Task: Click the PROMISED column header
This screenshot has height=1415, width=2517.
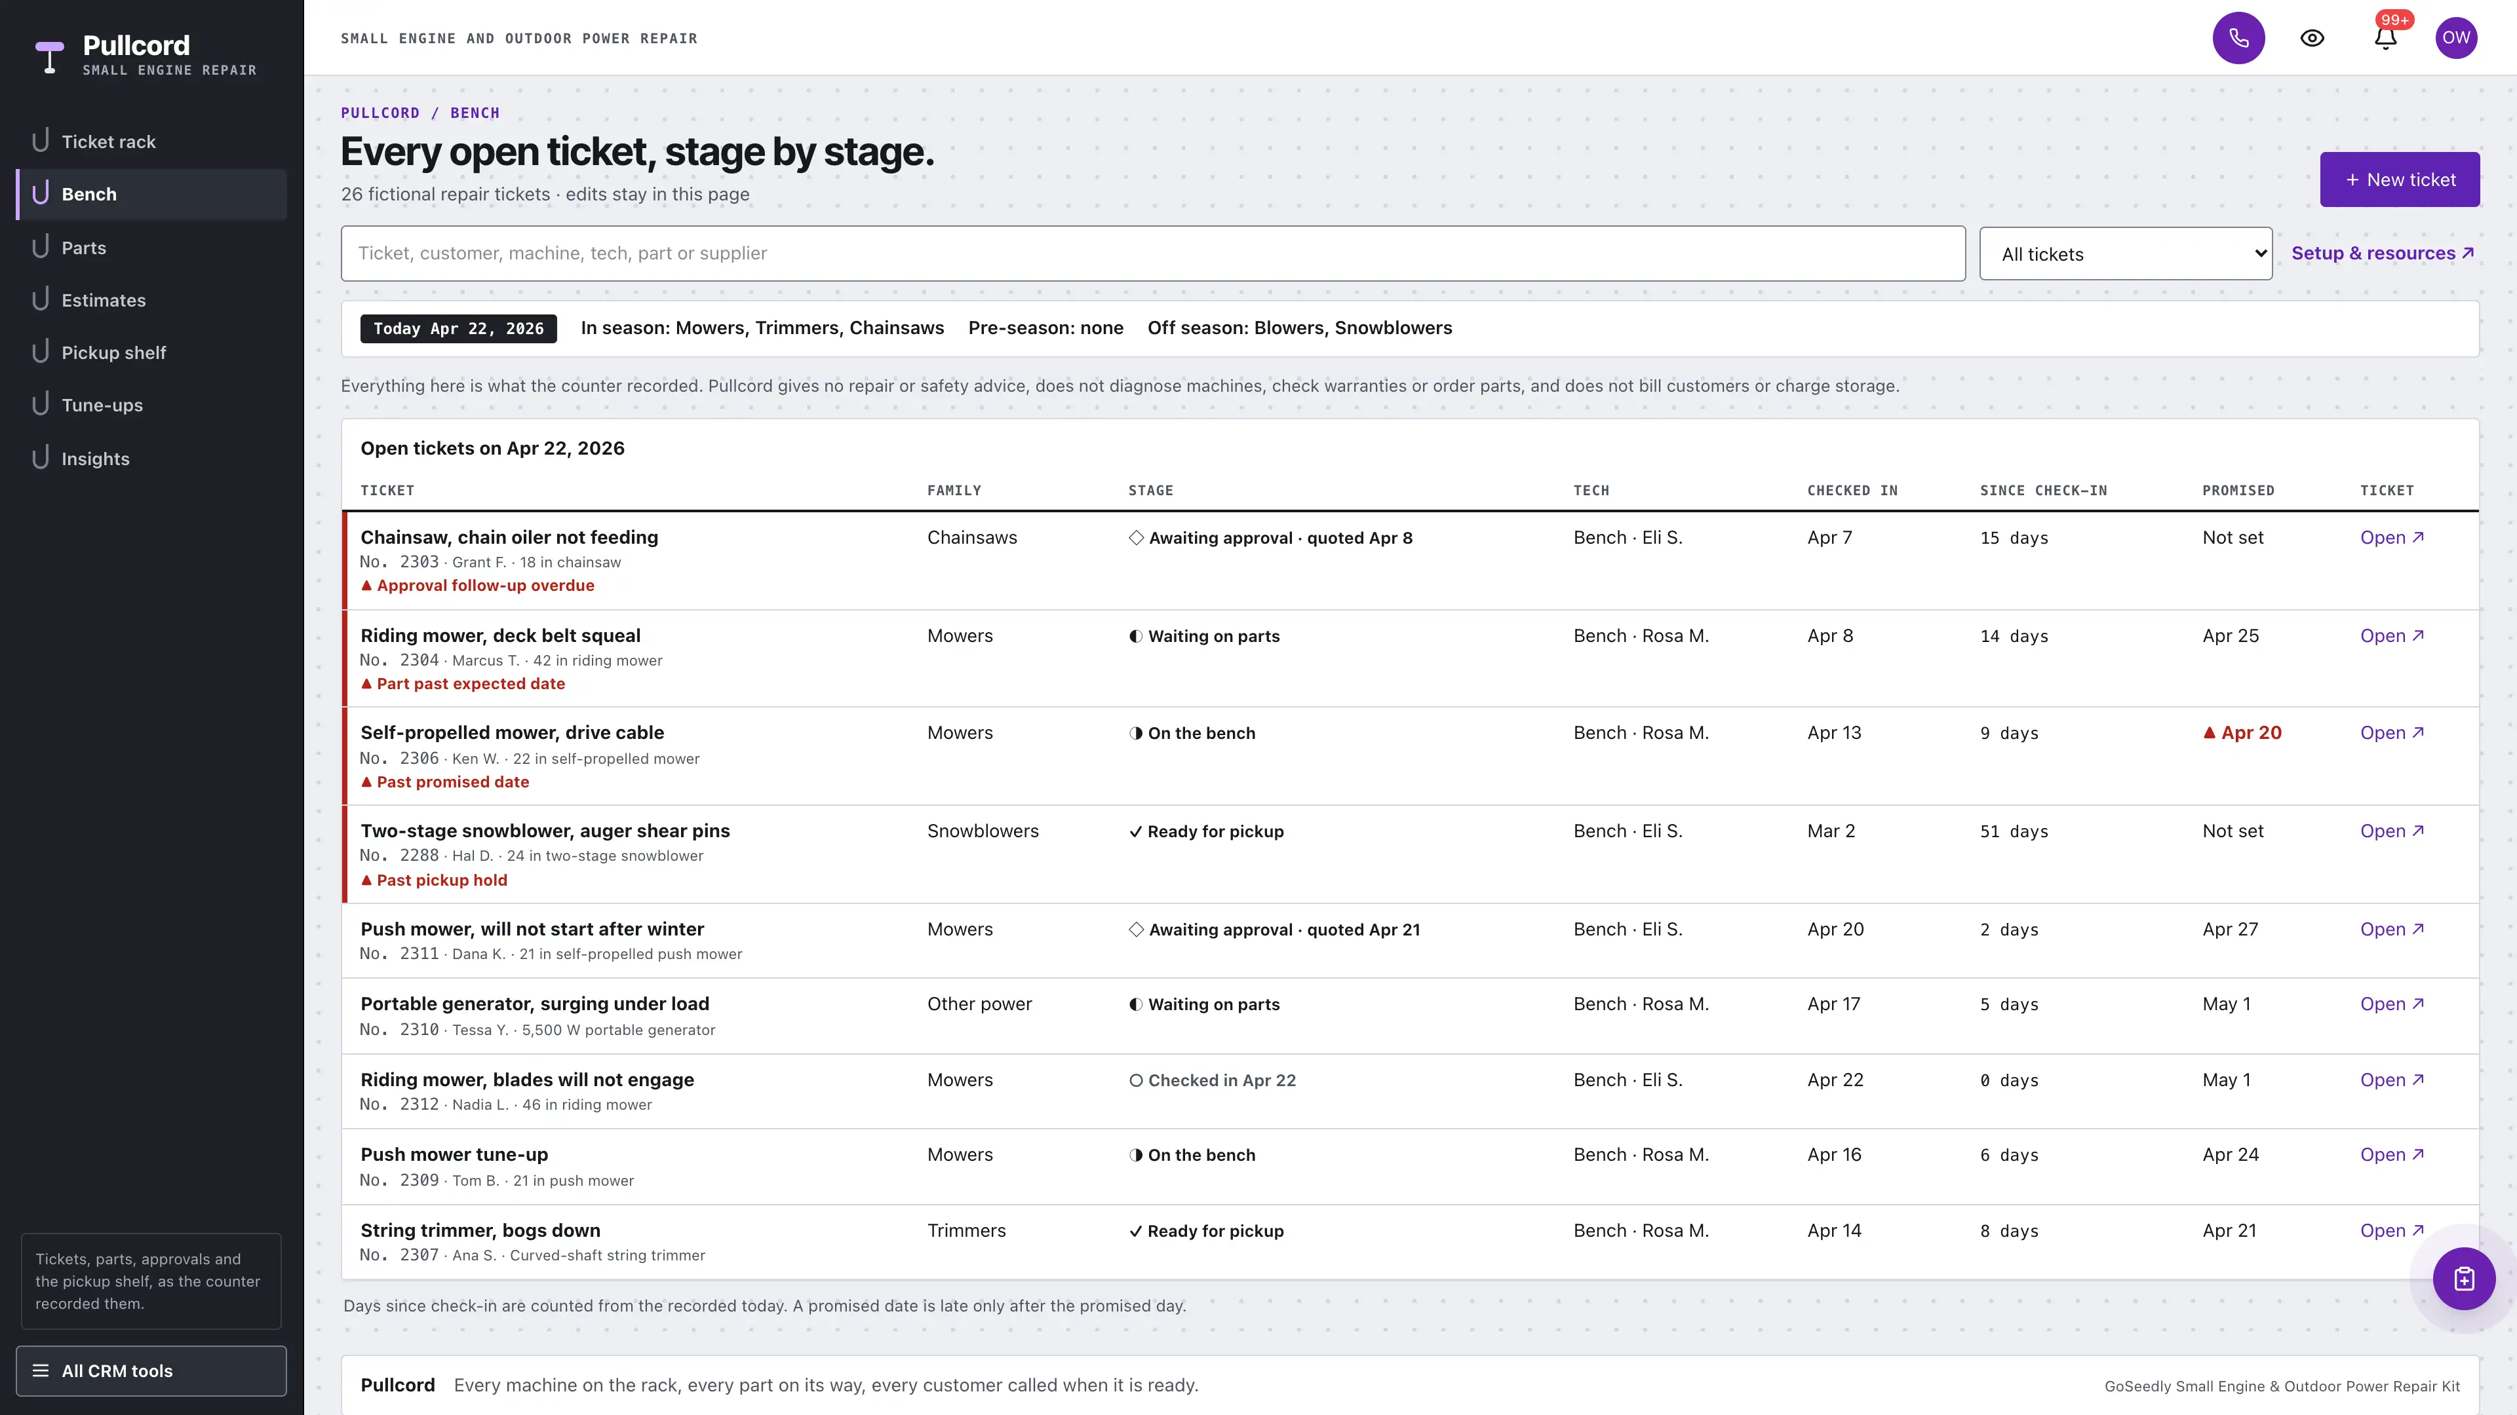Action: tap(2238, 490)
